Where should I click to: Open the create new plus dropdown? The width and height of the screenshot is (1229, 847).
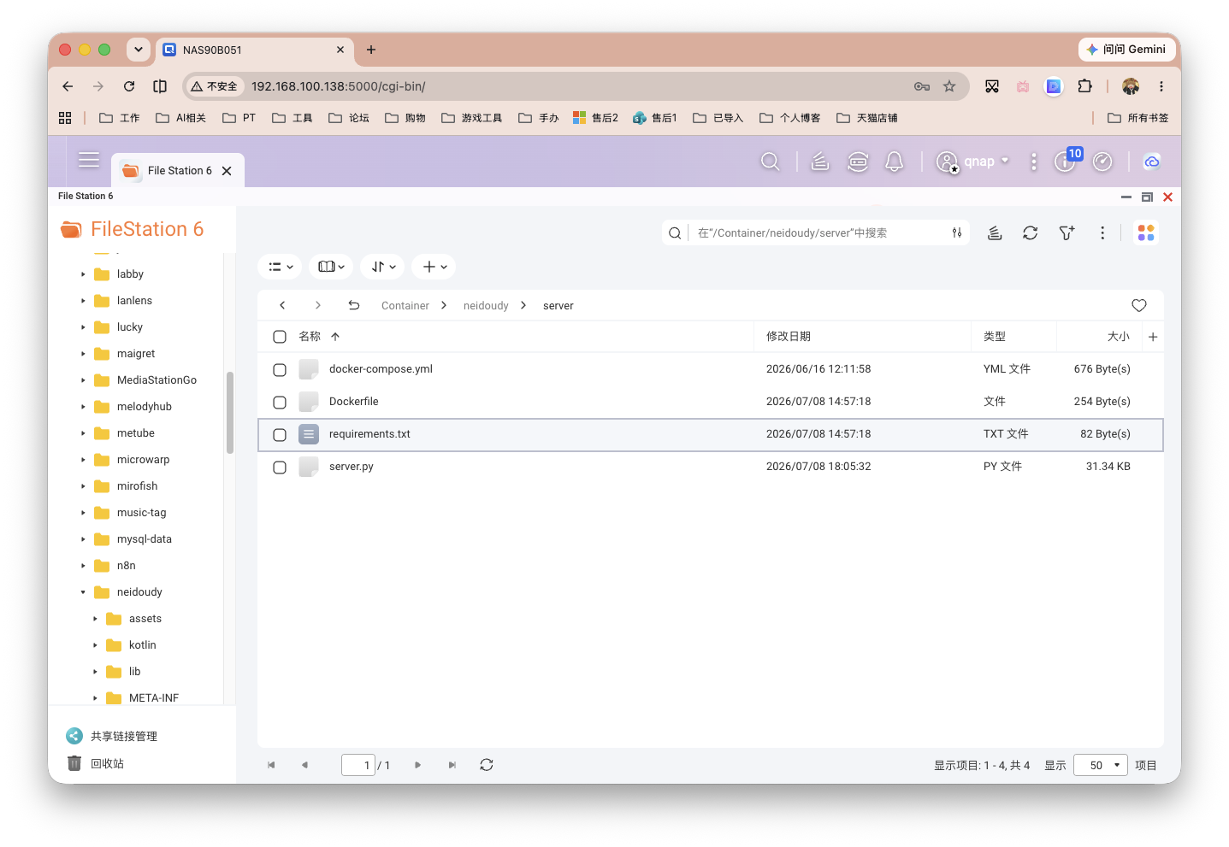(x=434, y=267)
